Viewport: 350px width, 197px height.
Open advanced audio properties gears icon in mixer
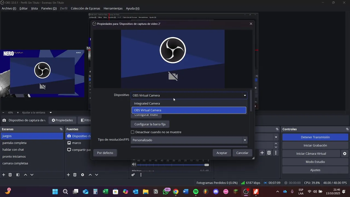(133, 175)
